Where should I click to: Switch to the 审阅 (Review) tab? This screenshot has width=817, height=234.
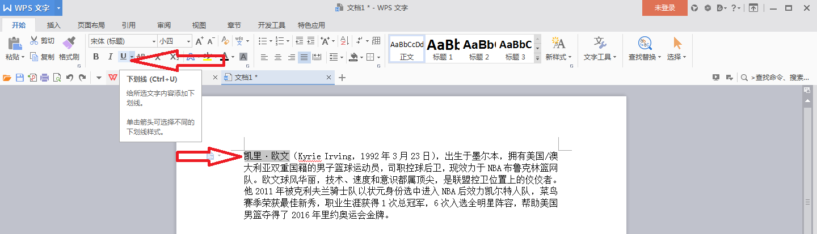[164, 25]
